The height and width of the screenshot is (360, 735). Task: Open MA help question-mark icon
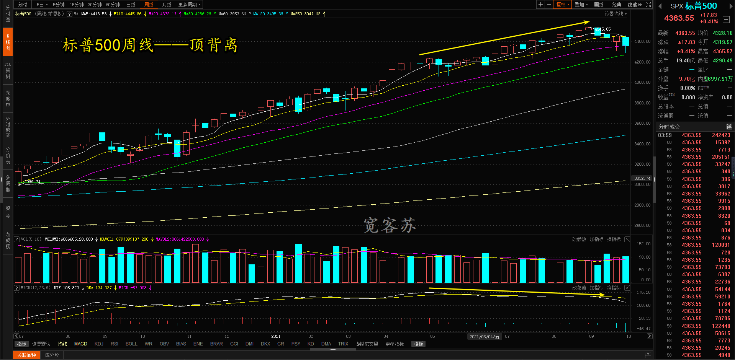[x=69, y=14]
